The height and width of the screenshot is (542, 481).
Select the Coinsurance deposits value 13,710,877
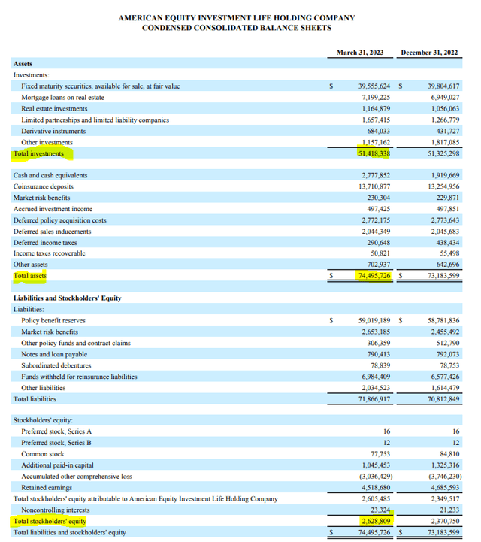point(369,186)
